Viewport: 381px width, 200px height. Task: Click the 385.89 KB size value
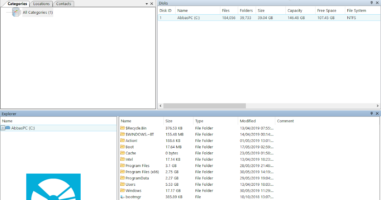pos(174,197)
